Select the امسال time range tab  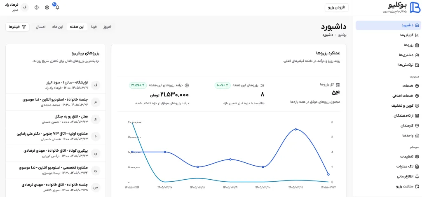[41, 27]
